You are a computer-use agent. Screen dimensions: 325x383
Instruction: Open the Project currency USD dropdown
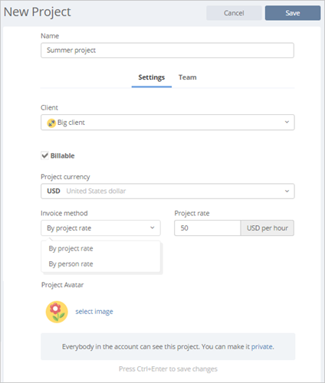168,191
